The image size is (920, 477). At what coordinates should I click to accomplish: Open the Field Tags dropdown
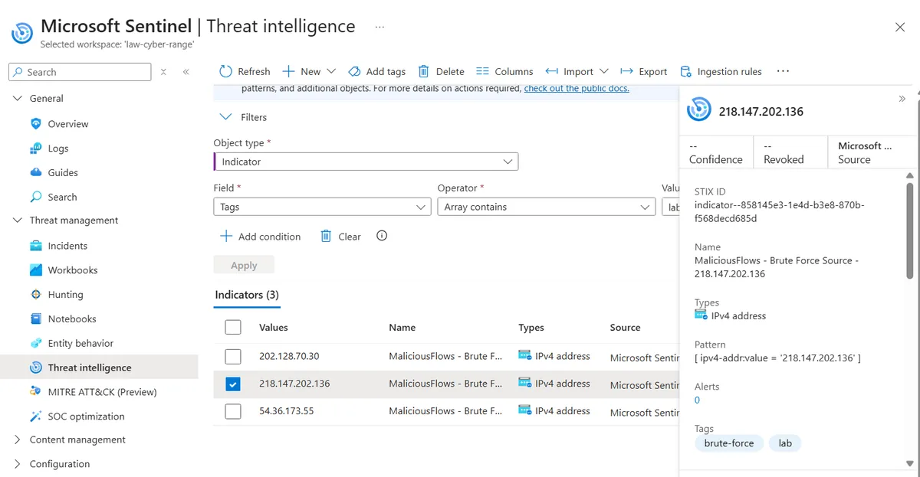point(322,207)
